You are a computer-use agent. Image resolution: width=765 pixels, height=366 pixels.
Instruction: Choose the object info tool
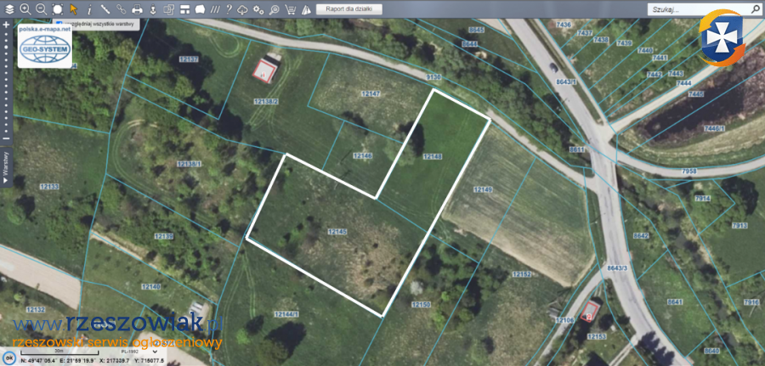89,9
